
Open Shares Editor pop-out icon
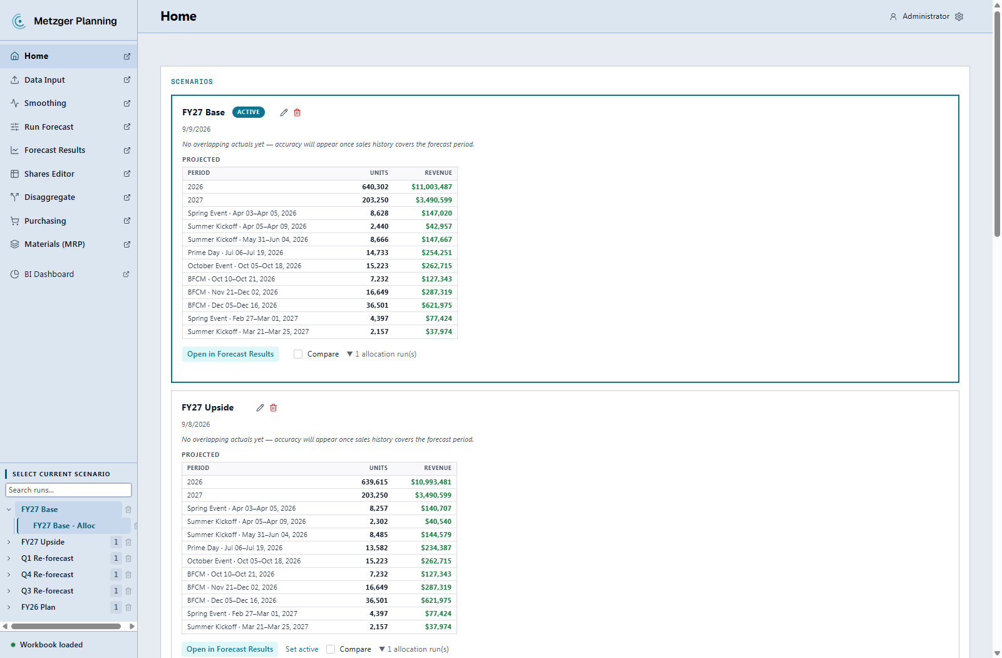coord(127,174)
